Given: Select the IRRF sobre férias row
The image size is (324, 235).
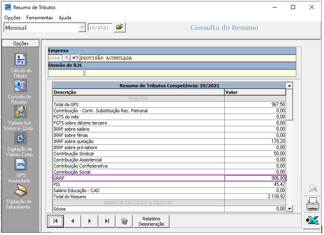Looking at the screenshot, I should point(169,135).
